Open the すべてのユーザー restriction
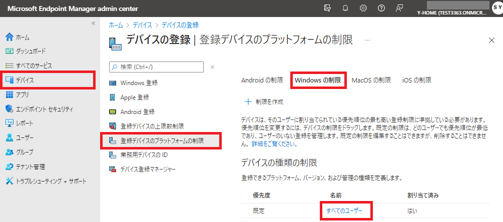Image resolution: width=503 pixels, height=222 pixels. pos(344,211)
